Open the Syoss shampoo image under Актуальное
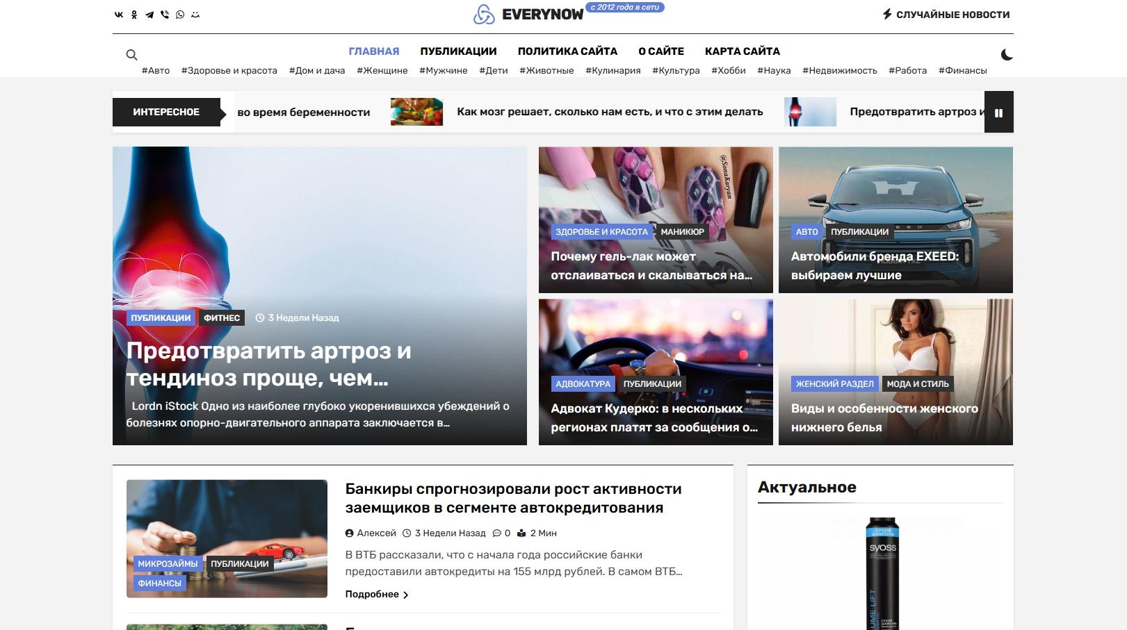The width and height of the screenshot is (1127, 630). pos(882,573)
